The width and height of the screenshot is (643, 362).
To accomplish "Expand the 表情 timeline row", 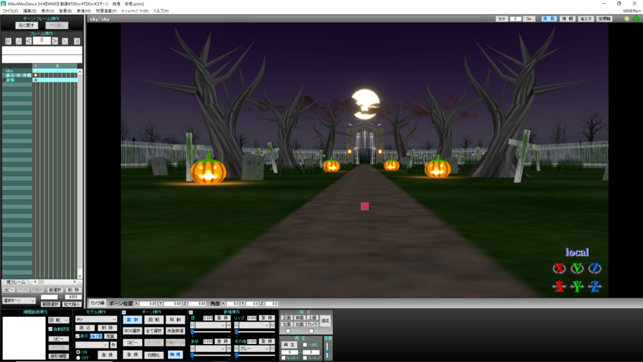I will tap(4, 80).
